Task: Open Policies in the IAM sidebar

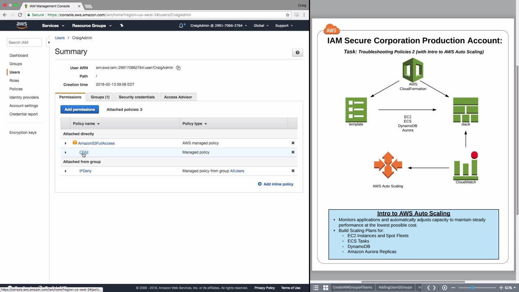Action: [x=16, y=89]
